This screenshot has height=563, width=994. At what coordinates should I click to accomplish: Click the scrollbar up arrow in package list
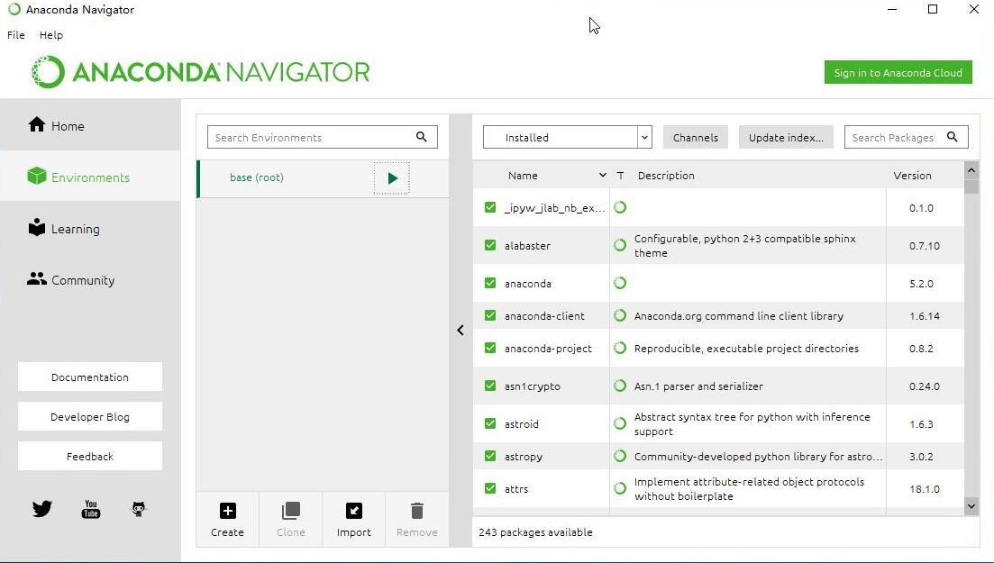point(971,170)
